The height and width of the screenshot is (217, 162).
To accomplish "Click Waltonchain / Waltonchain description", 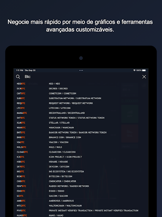I will (x=65, y=206).
